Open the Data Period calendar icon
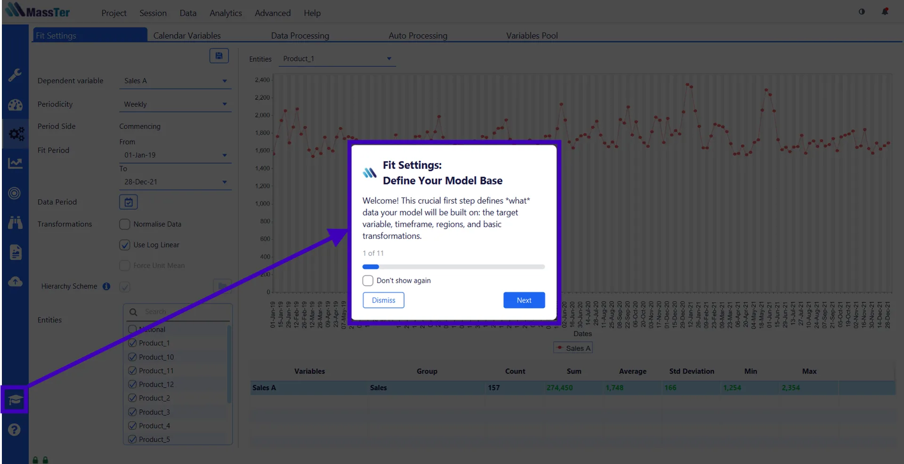Viewport: 904px width, 464px height. pos(128,202)
